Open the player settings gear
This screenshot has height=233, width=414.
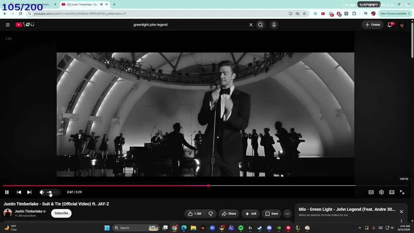coord(381,192)
